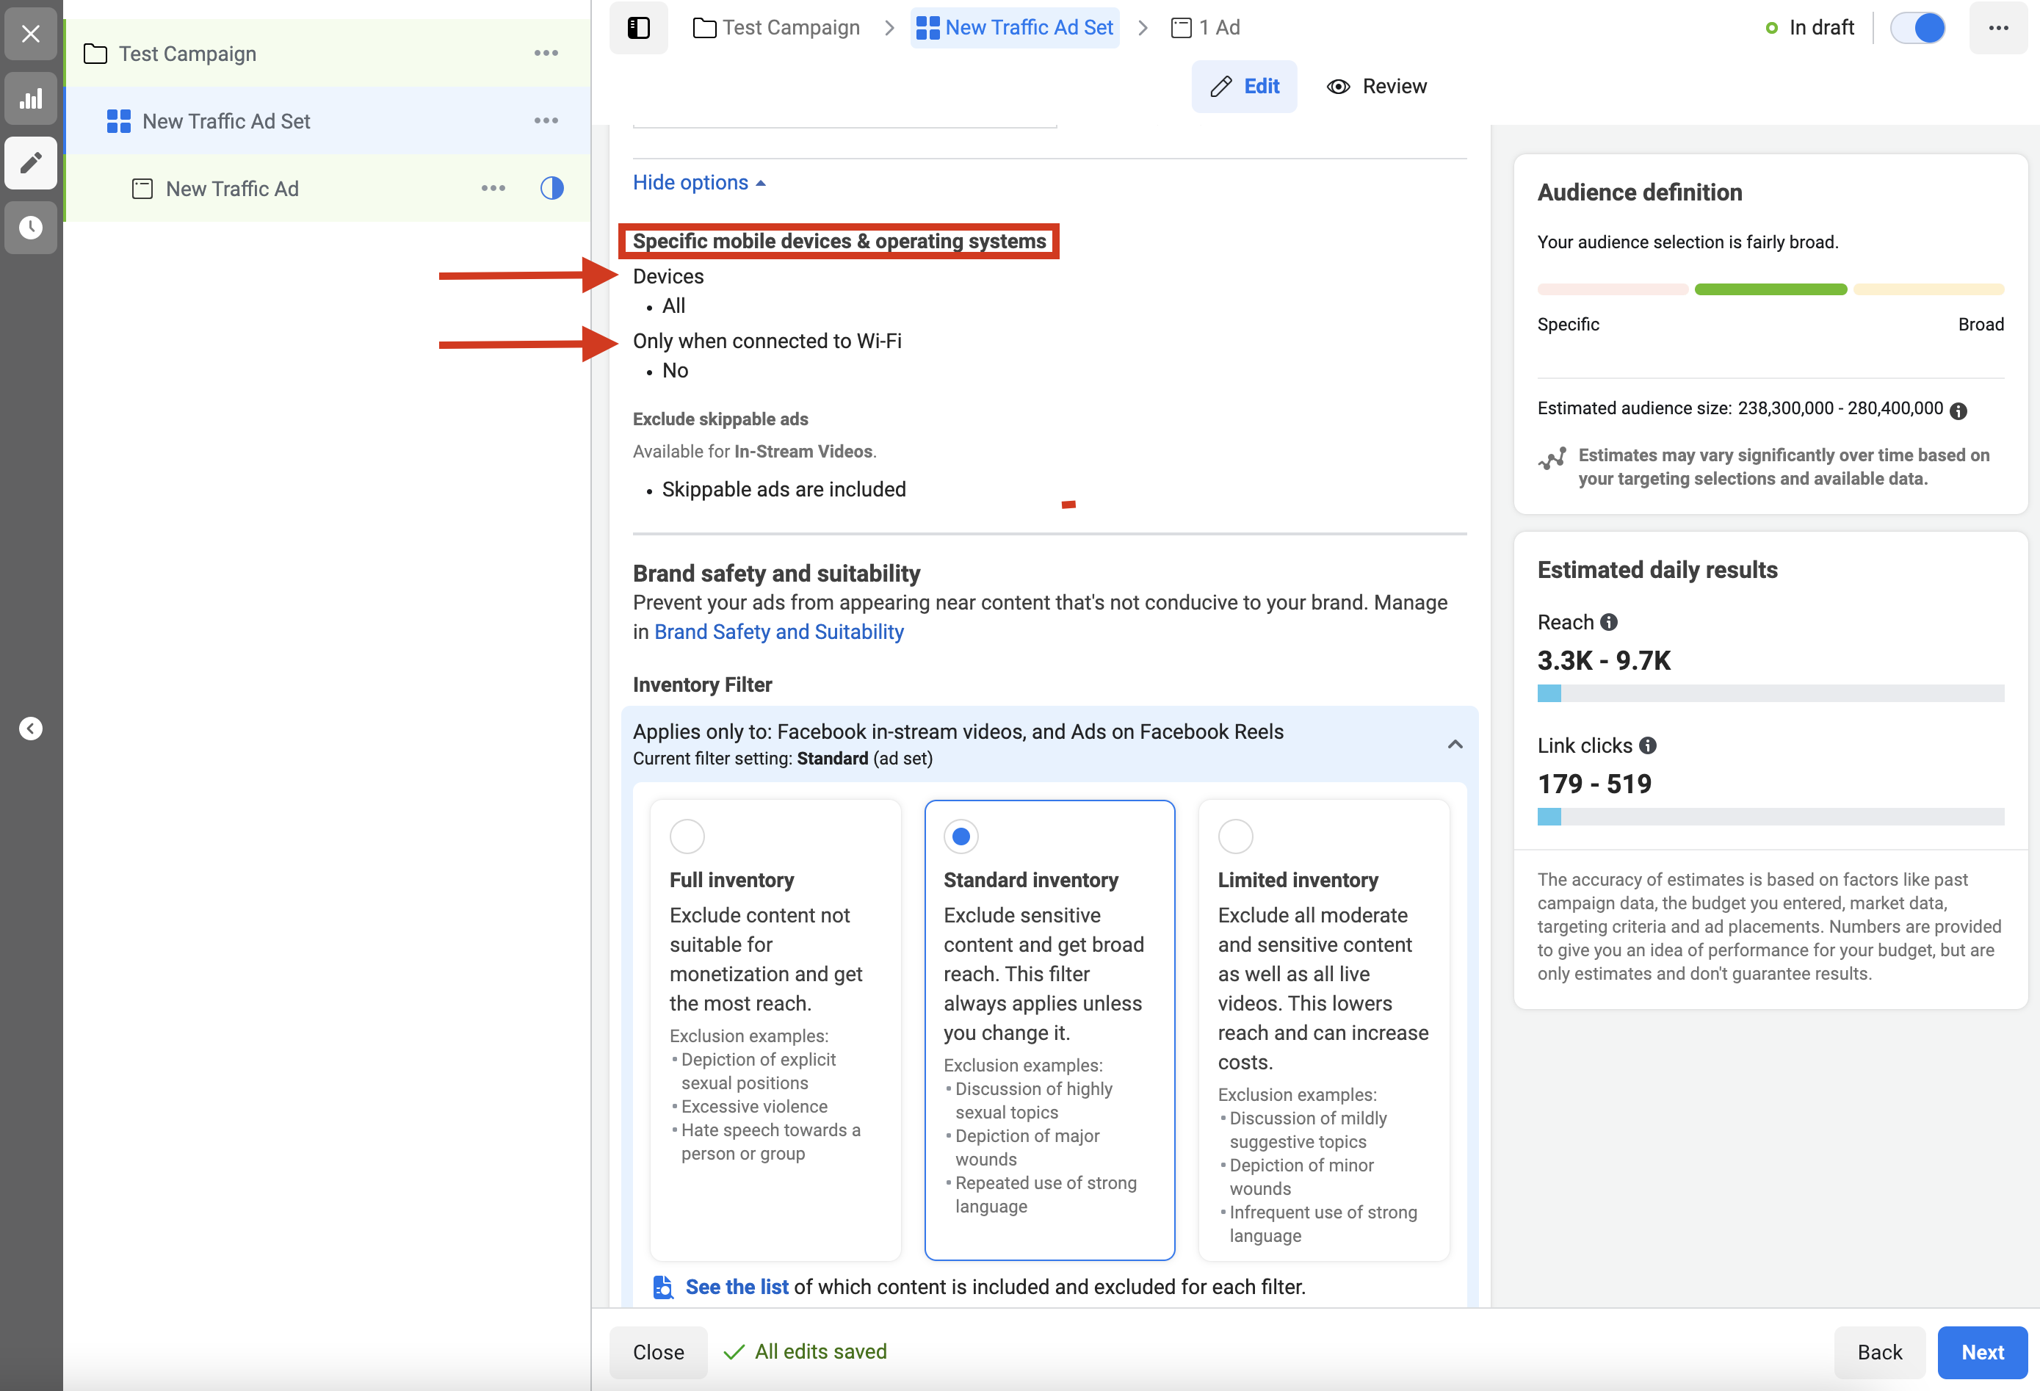Viewport: 2040px width, 1391px height.
Task: Click the half-circle status icon on New Traffic Ad
Action: coord(551,188)
